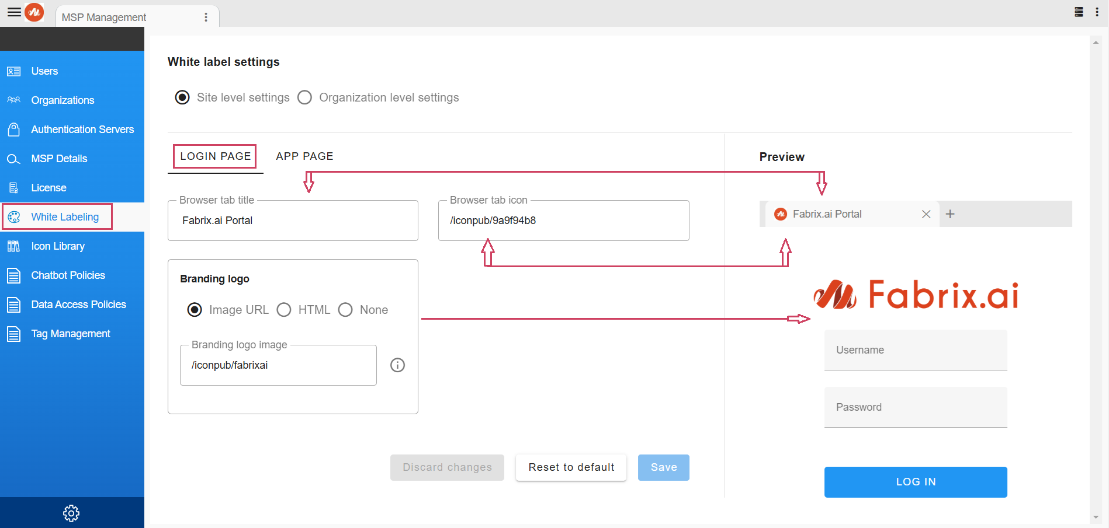Open the layout icon at top right
This screenshot has width=1109, height=528.
pos(1079,12)
